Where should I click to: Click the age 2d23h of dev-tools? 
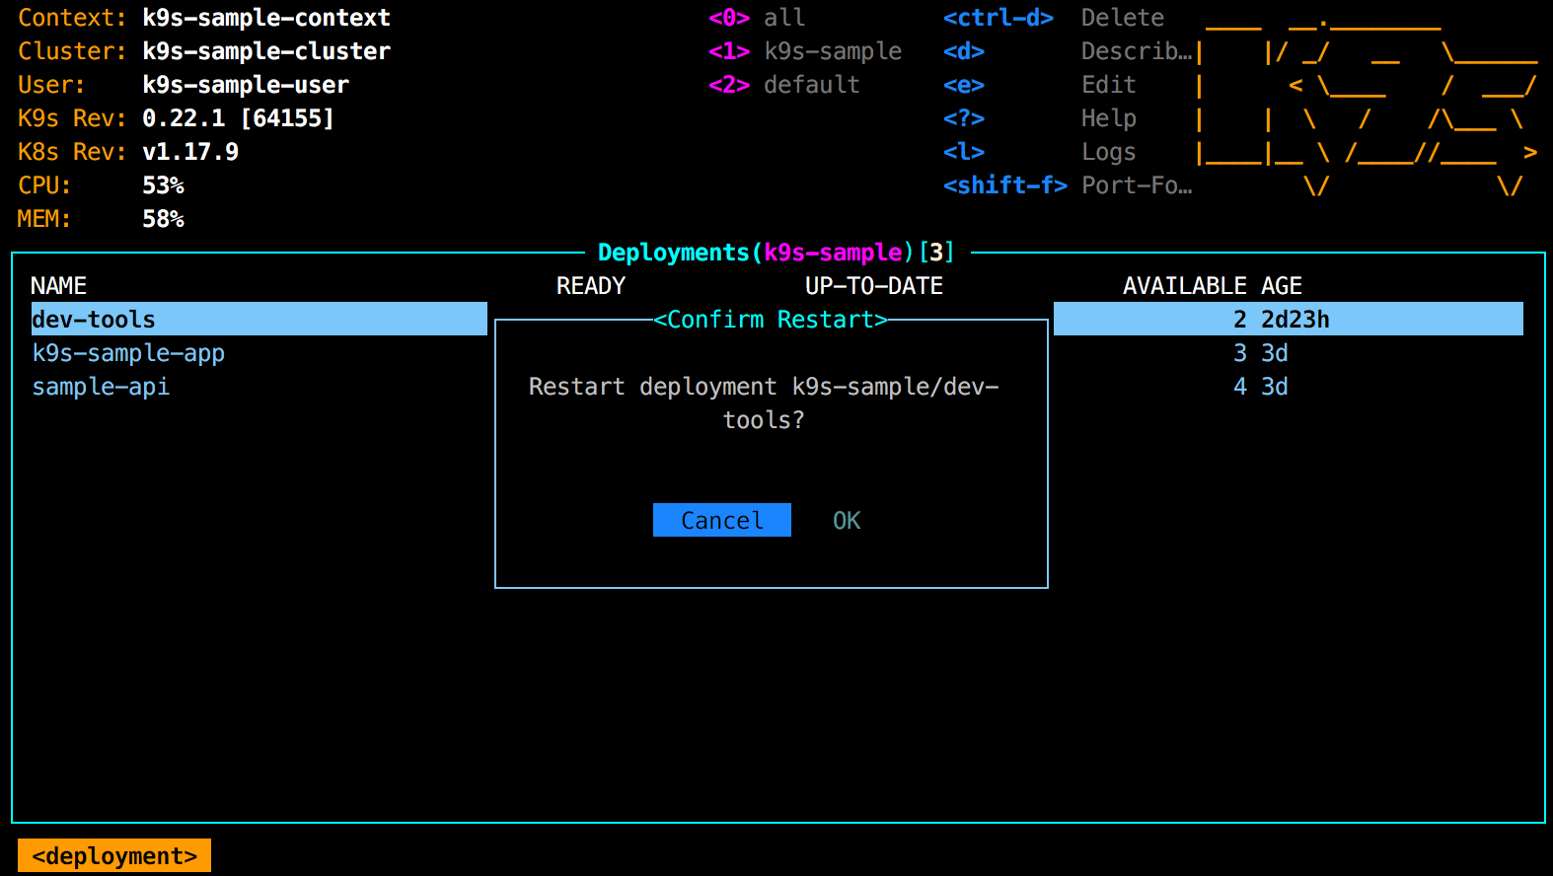[1295, 320]
